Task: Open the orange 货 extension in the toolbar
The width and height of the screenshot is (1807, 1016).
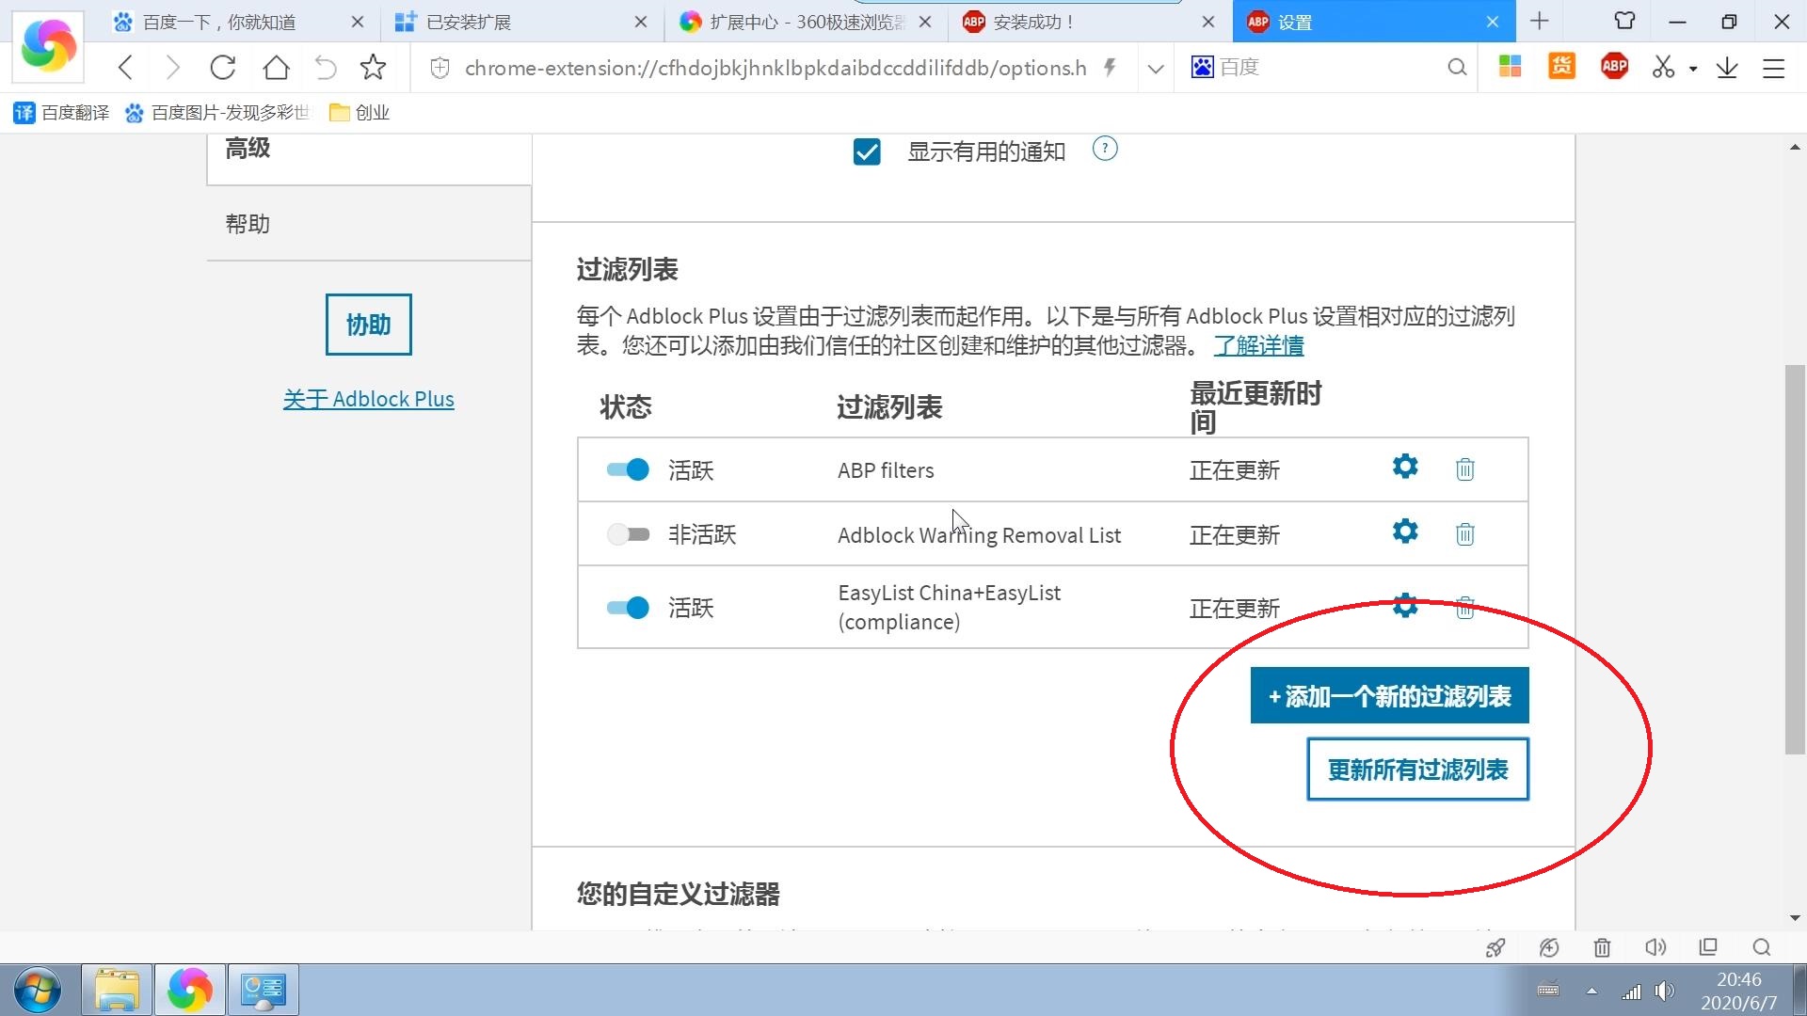Action: [1561, 67]
